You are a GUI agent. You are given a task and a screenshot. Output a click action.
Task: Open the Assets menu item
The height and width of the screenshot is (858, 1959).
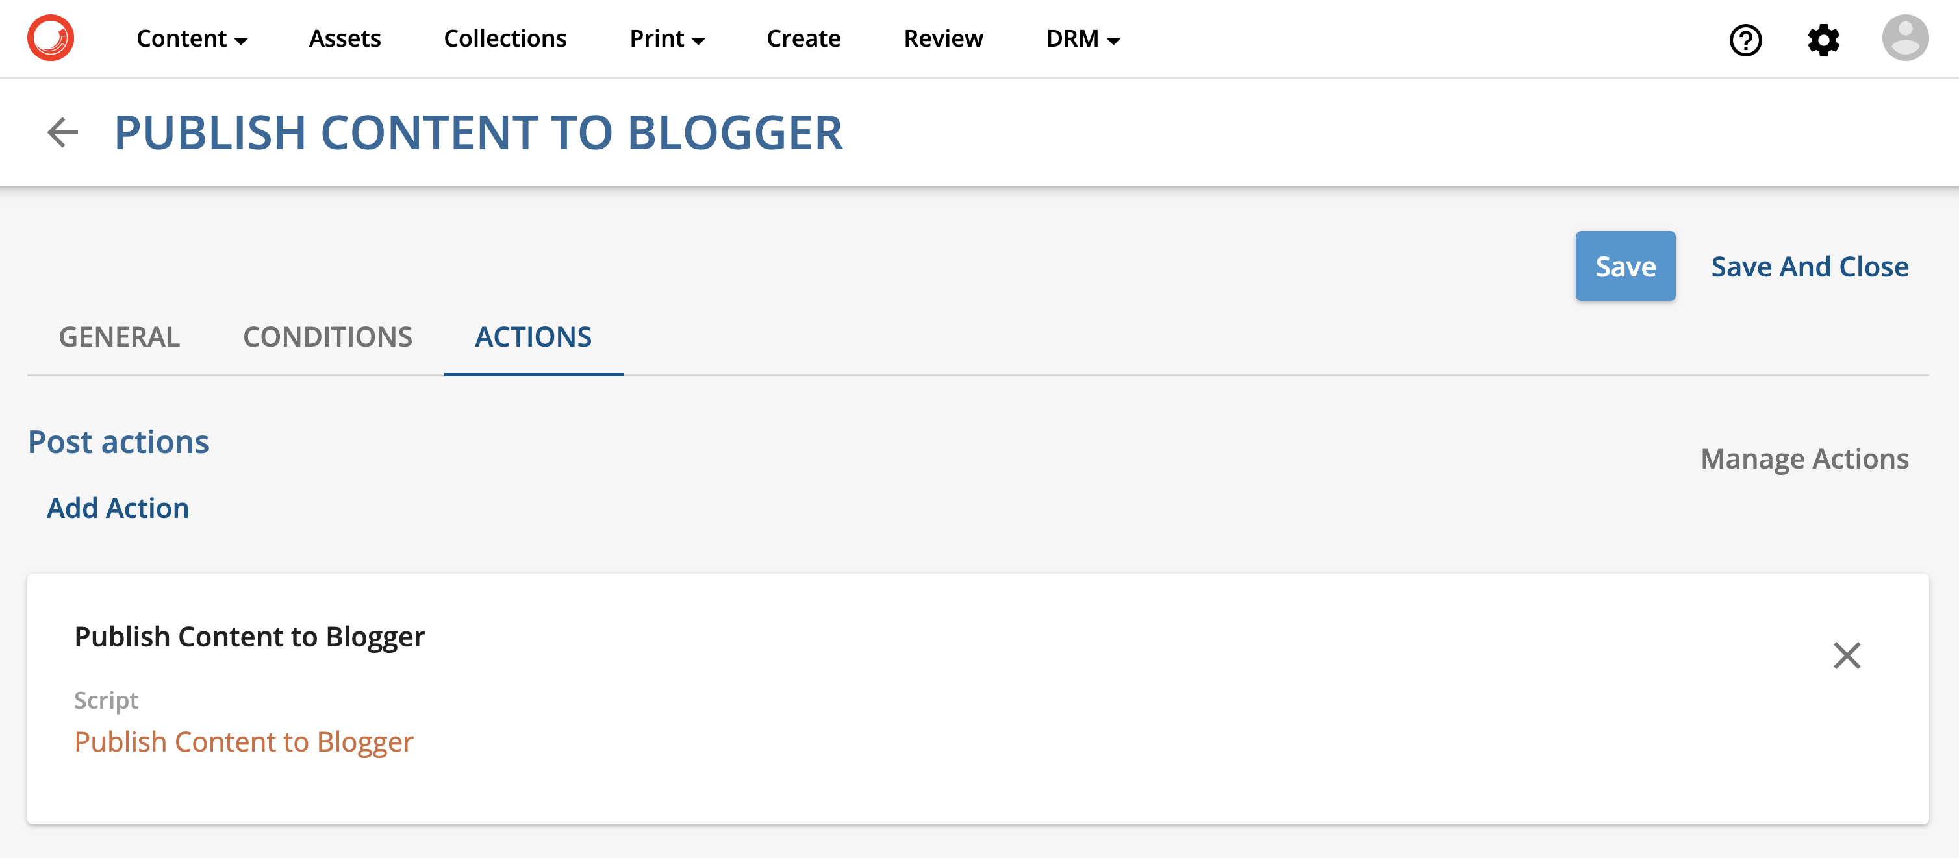[344, 39]
